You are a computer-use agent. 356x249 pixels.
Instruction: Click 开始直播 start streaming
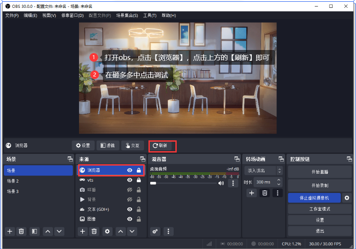pyautogui.click(x=320, y=172)
